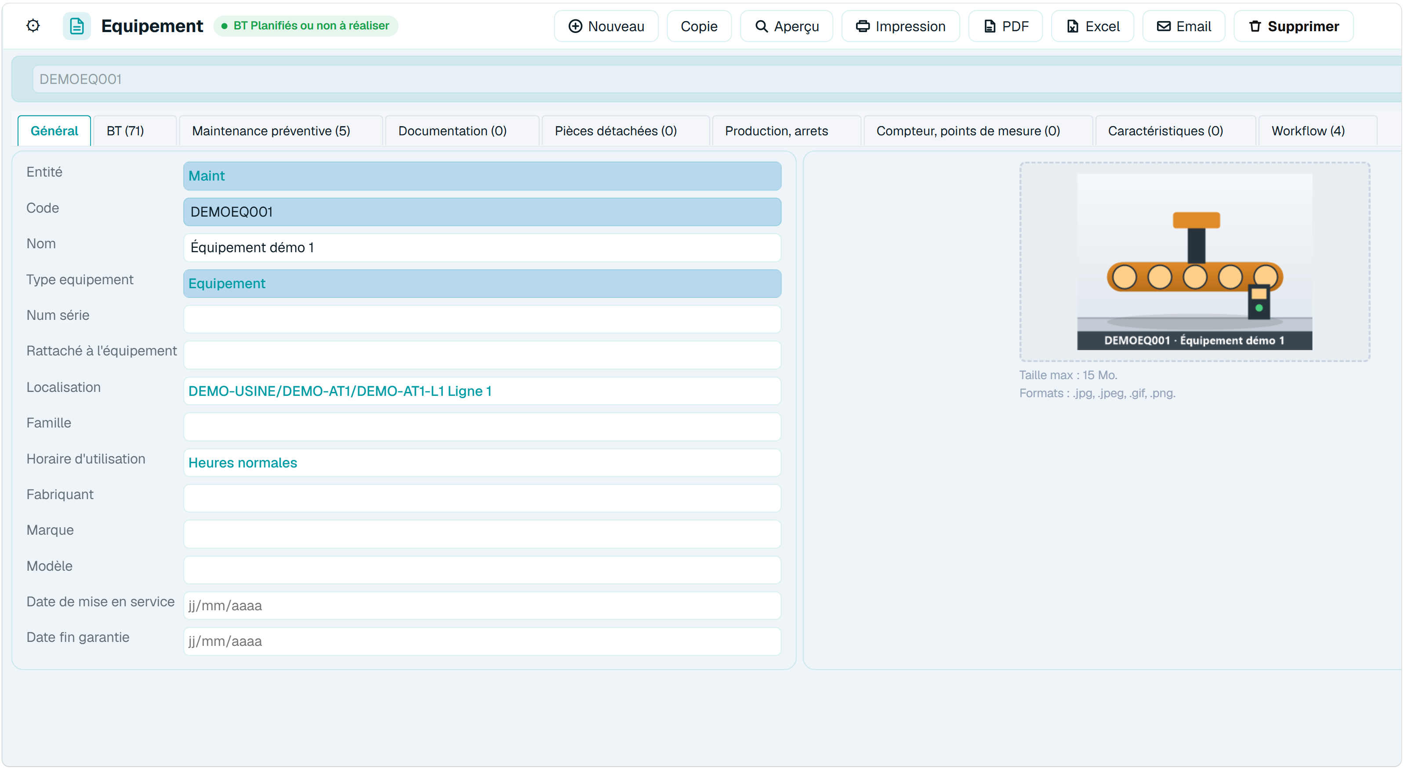This screenshot has height=768, width=1404.
Task: Open the Type equipement field
Action: tap(482, 283)
